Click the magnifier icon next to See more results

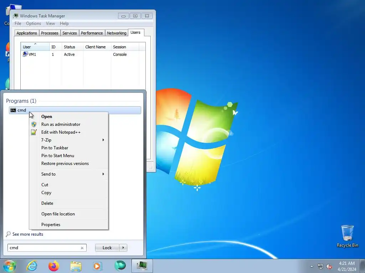coord(8,234)
